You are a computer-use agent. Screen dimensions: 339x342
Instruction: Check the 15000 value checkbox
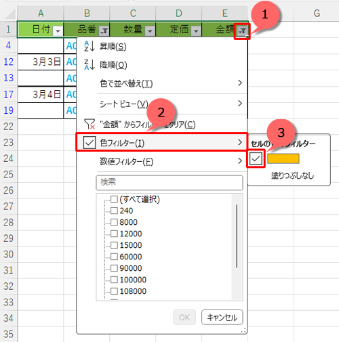[x=114, y=245]
